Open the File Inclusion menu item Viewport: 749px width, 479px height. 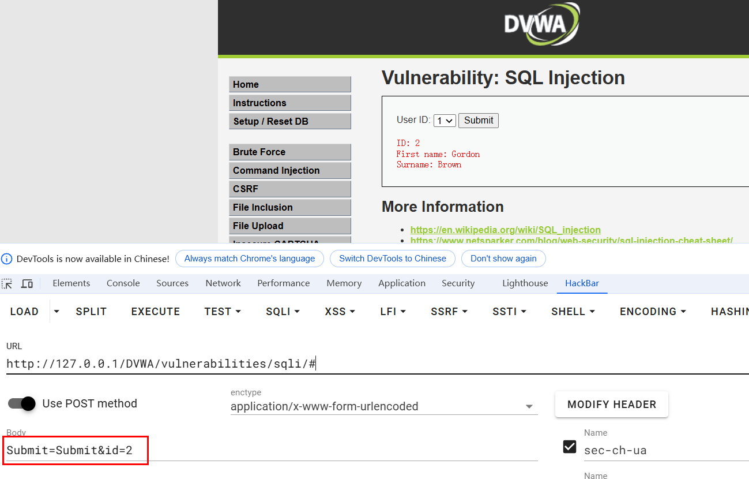tap(290, 207)
